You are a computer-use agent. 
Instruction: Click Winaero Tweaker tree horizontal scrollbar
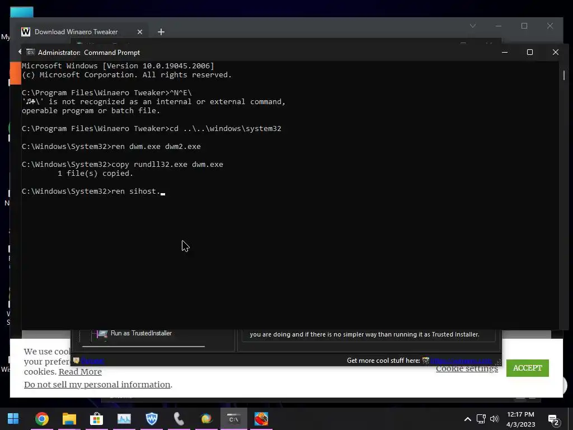pyautogui.click(x=143, y=346)
